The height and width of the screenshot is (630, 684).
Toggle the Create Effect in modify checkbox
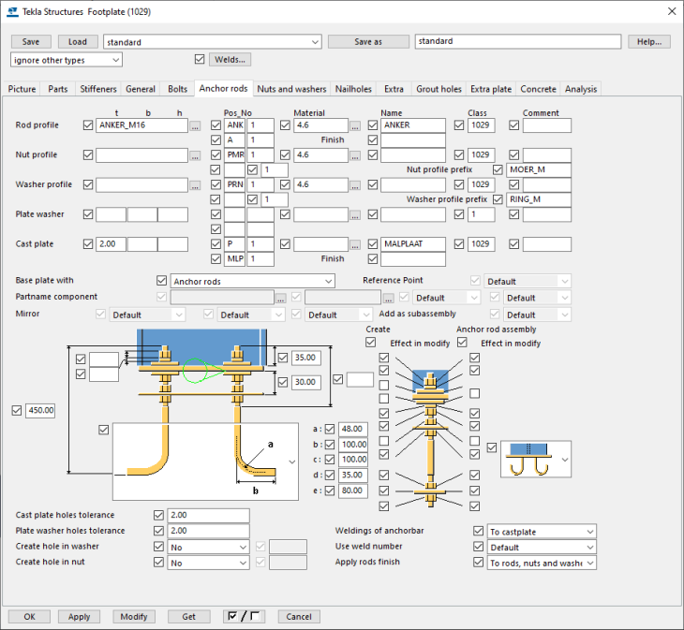pos(371,343)
